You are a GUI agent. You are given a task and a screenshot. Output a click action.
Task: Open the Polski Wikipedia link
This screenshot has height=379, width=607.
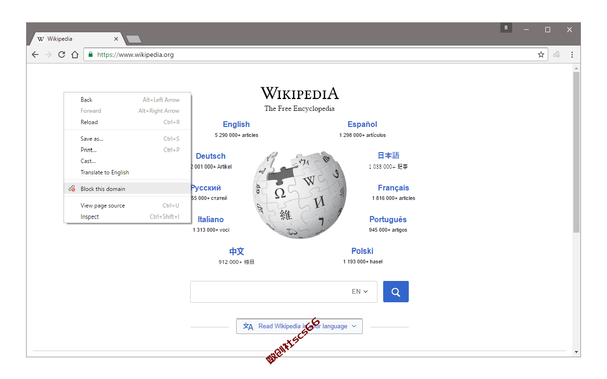click(x=362, y=251)
